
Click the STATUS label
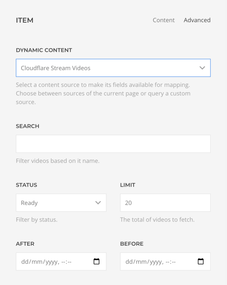pos(26,185)
